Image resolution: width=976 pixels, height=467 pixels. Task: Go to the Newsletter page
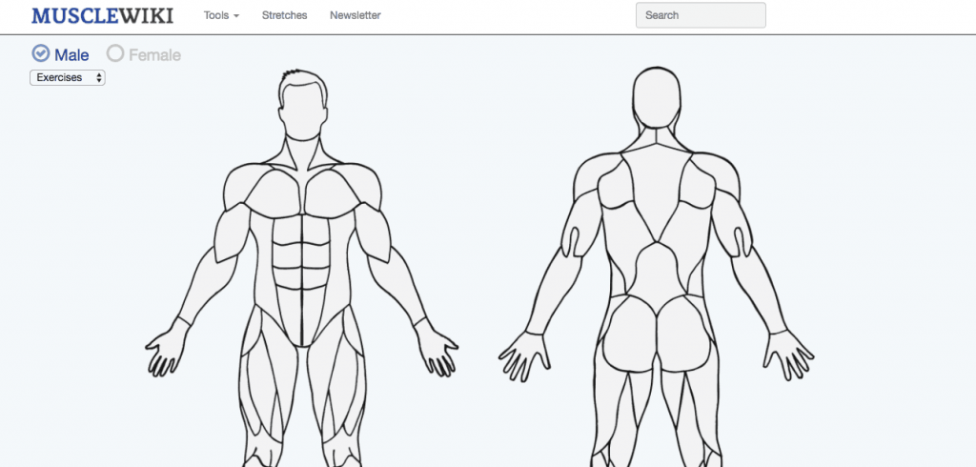click(x=356, y=15)
